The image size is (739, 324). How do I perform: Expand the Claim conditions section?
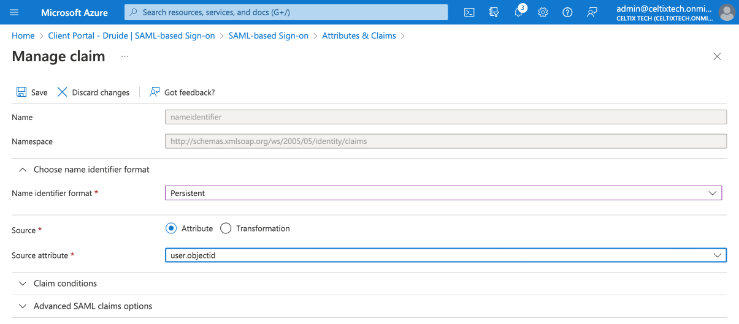65,284
